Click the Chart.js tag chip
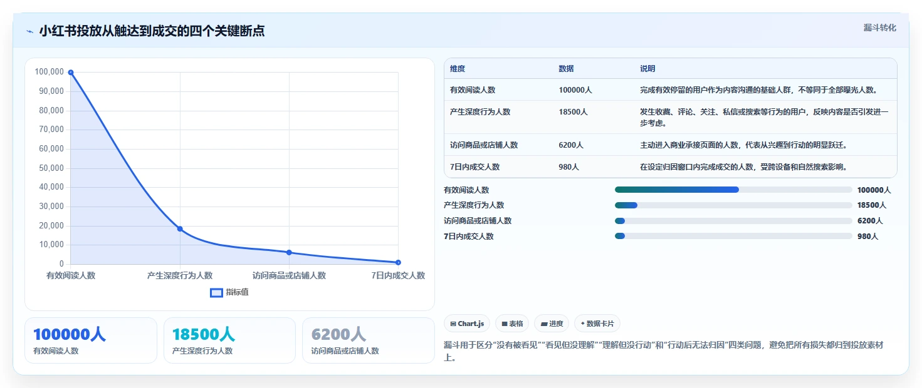 (467, 324)
